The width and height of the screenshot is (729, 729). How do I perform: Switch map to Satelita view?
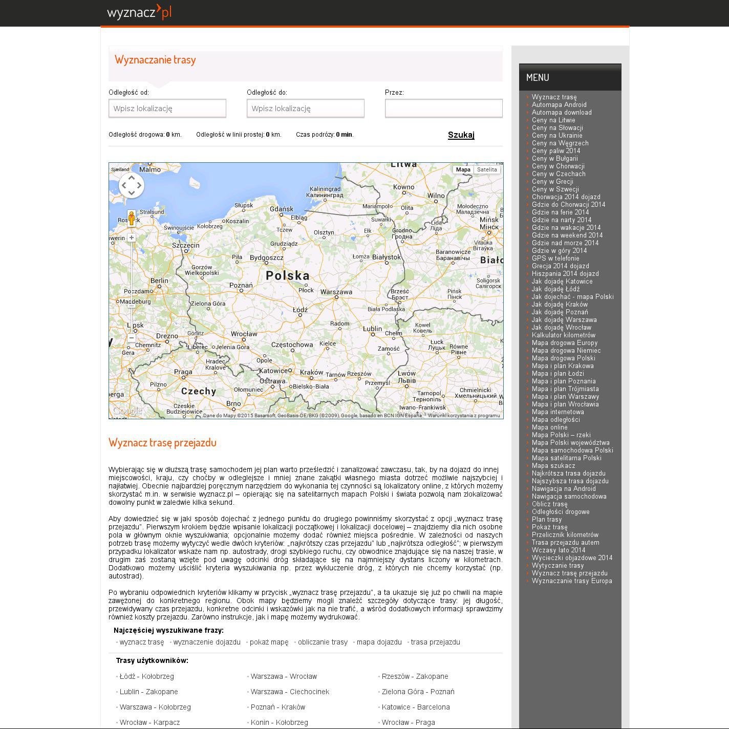pyautogui.click(x=486, y=169)
